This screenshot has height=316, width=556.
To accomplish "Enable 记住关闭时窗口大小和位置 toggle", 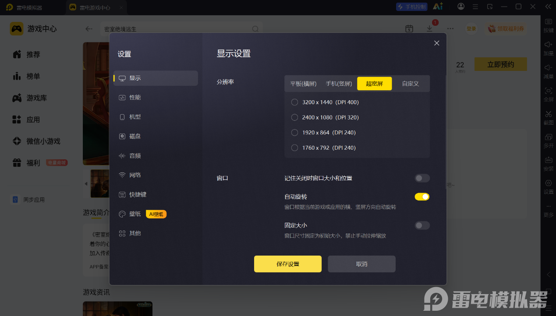I will pos(422,178).
